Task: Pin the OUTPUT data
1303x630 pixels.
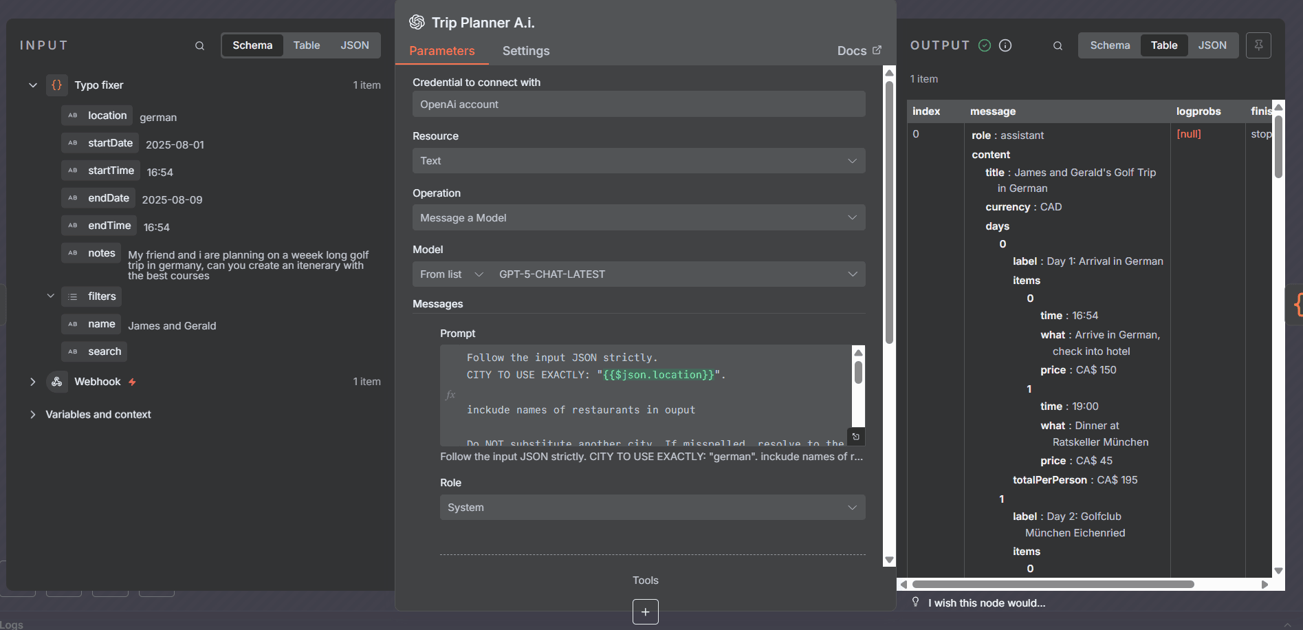Action: [1258, 45]
